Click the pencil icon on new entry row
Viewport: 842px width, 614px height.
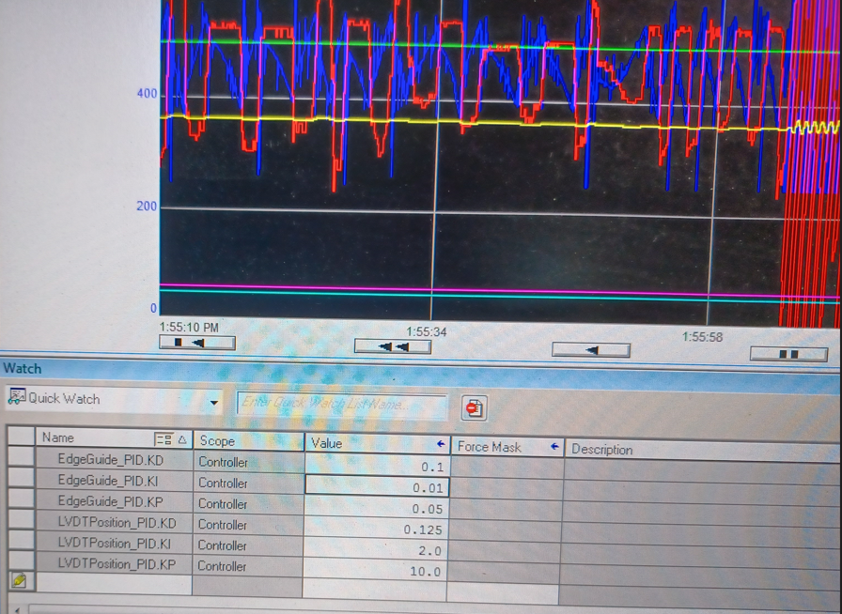pos(20,580)
